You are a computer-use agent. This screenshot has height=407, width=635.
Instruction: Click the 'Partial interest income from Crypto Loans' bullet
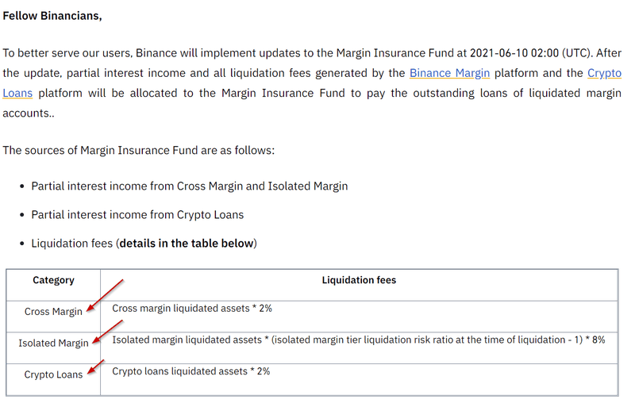pyautogui.click(x=137, y=214)
